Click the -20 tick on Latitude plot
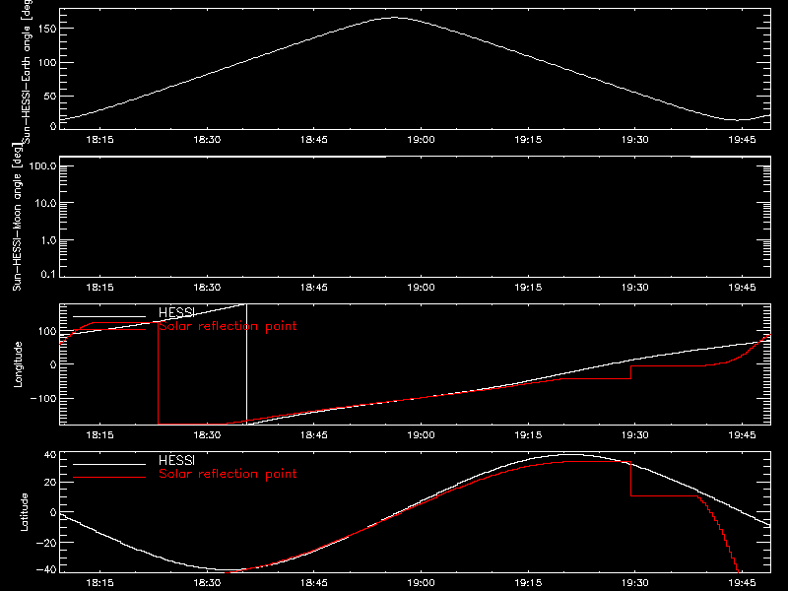788x591 pixels. [46, 543]
